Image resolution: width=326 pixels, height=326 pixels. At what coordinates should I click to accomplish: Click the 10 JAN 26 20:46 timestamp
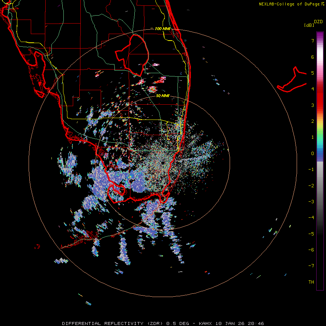(240, 323)
